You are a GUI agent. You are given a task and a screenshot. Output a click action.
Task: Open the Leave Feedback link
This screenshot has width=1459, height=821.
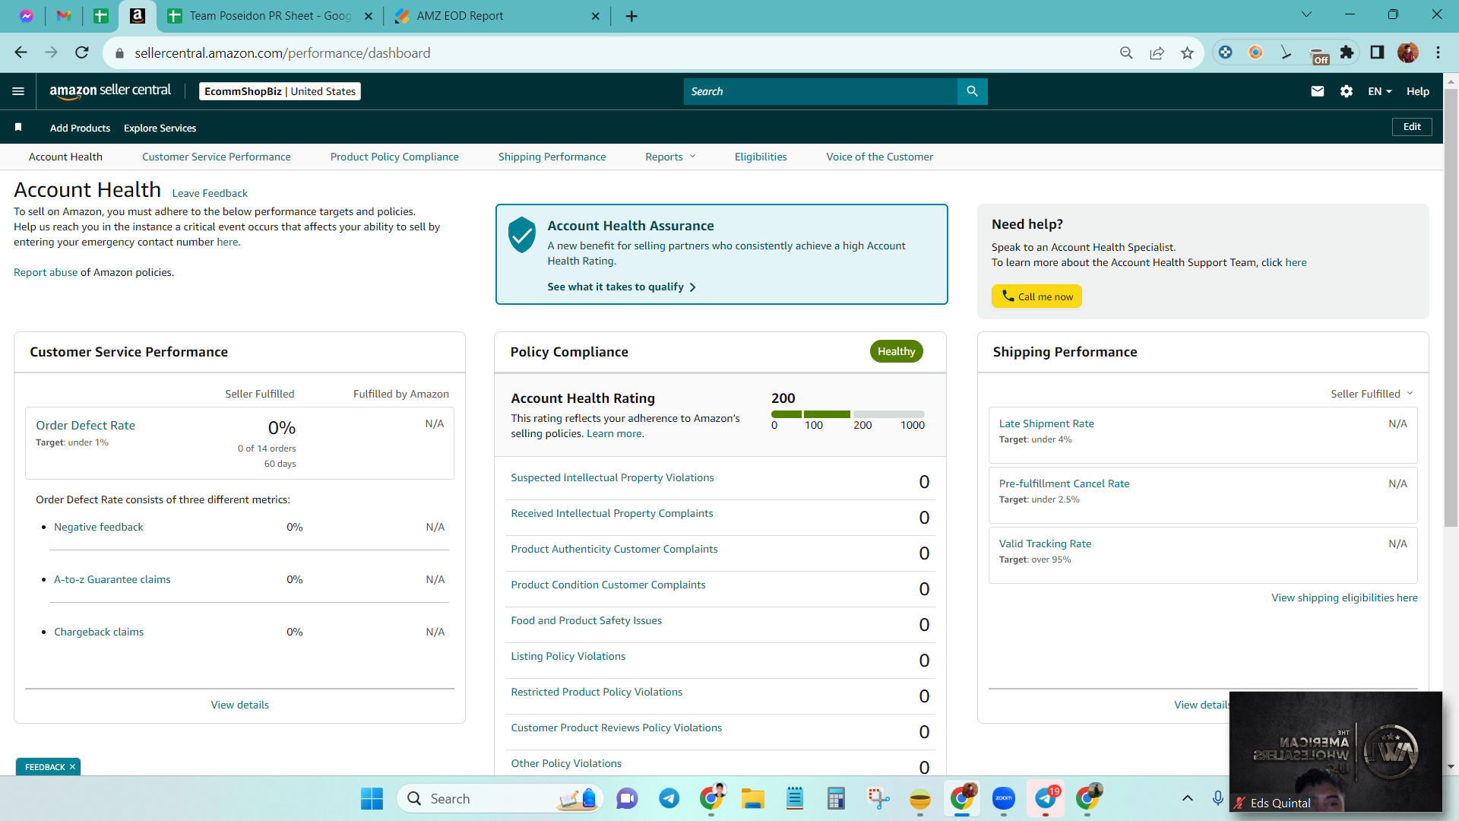pyautogui.click(x=210, y=193)
